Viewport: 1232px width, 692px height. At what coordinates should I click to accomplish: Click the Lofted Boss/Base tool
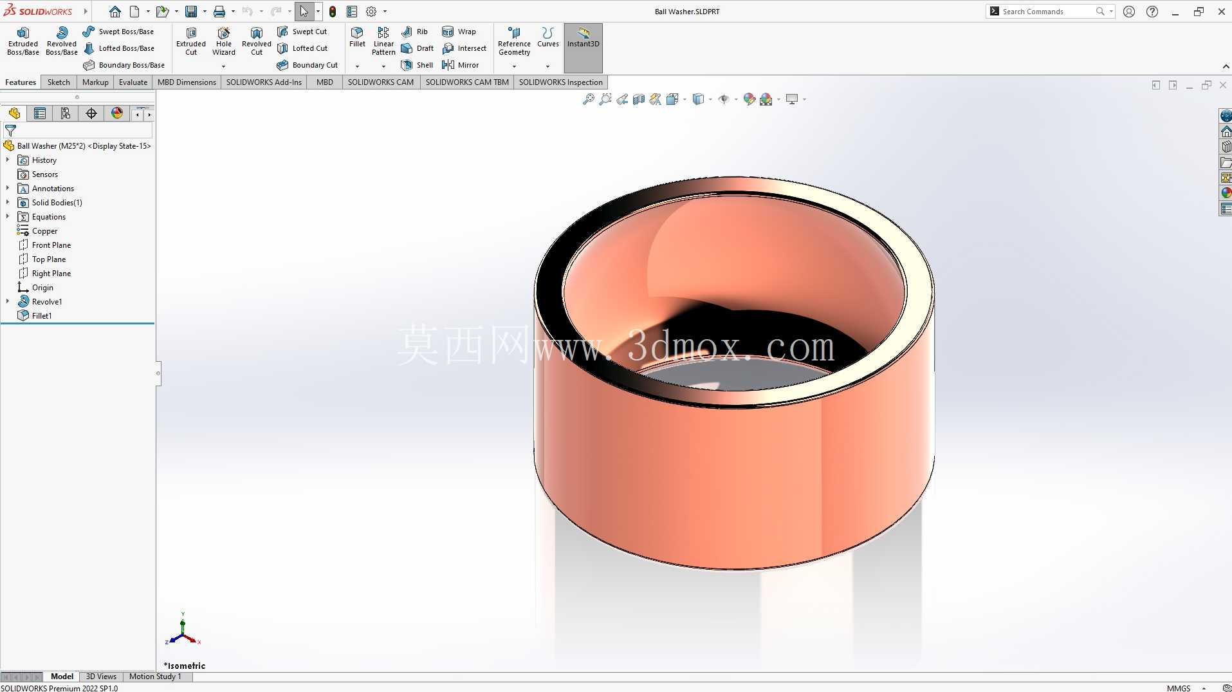tap(120, 48)
